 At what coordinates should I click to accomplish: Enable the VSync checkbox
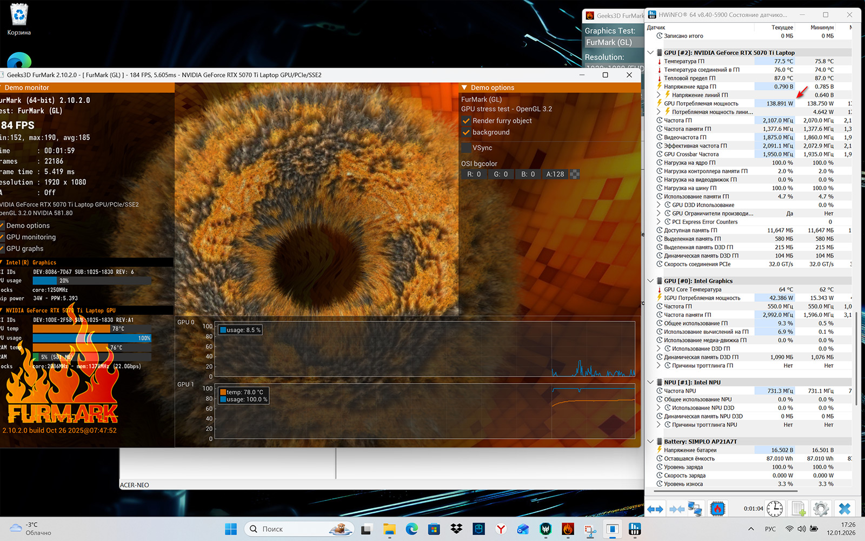(x=466, y=148)
